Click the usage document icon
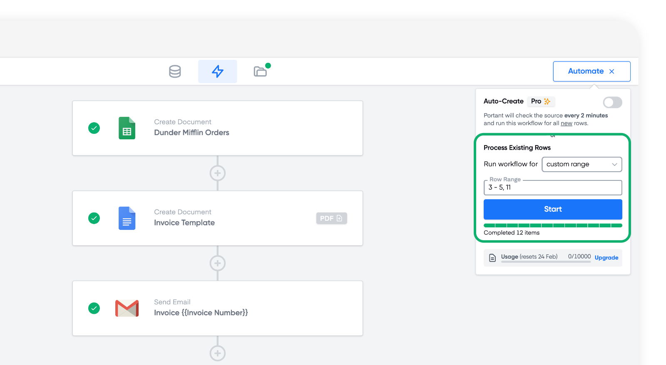This screenshot has width=666, height=365. [x=492, y=258]
